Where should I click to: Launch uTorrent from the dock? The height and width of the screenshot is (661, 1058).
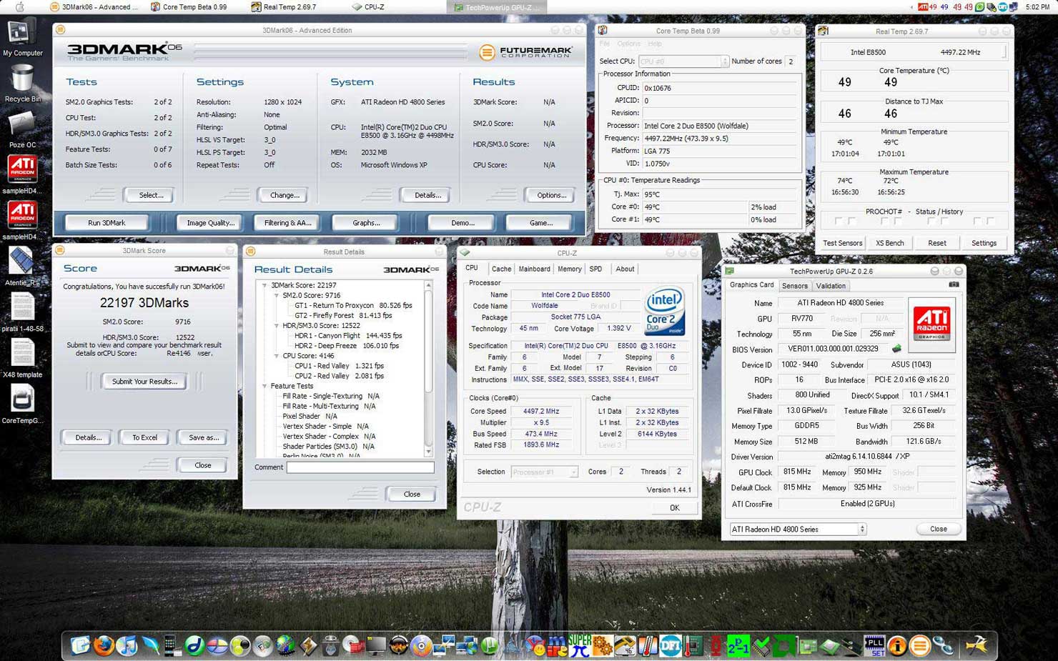point(489,645)
